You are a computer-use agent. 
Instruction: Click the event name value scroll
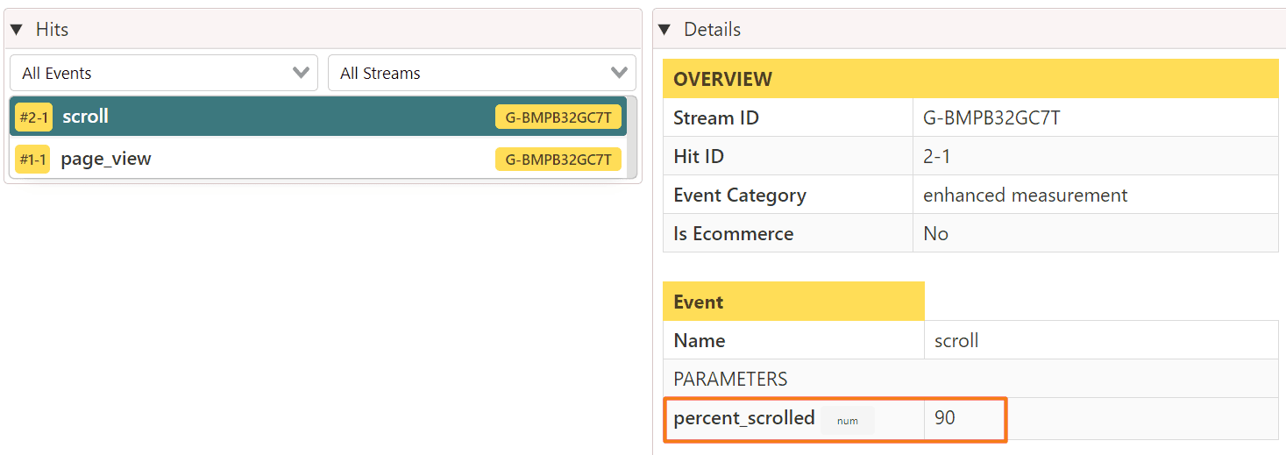point(956,340)
